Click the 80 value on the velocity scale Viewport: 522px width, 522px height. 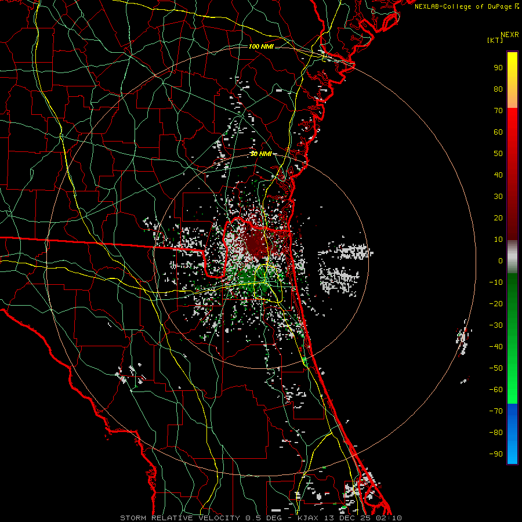tap(498, 89)
